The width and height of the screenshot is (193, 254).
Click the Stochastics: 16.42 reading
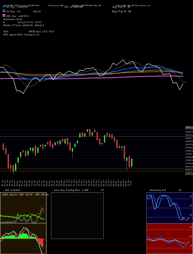pyautogui.click(x=13, y=19)
